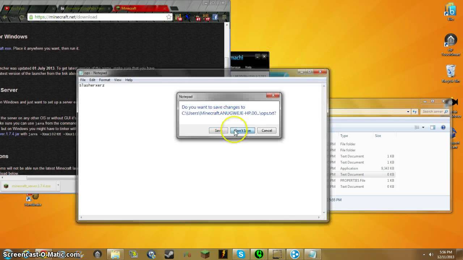This screenshot has width=463, height=260.
Task: Open Explorer address bar history dropdown
Action: (x=408, y=112)
